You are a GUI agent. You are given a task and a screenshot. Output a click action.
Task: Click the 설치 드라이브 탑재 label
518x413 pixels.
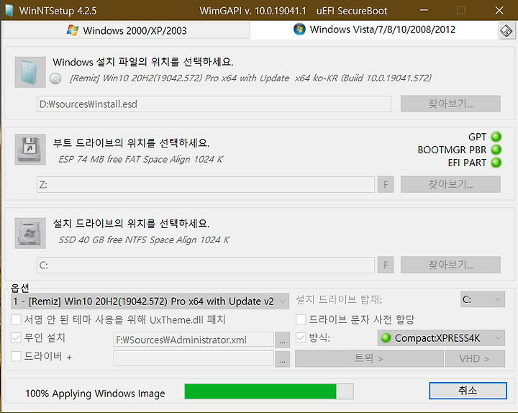tap(339, 299)
